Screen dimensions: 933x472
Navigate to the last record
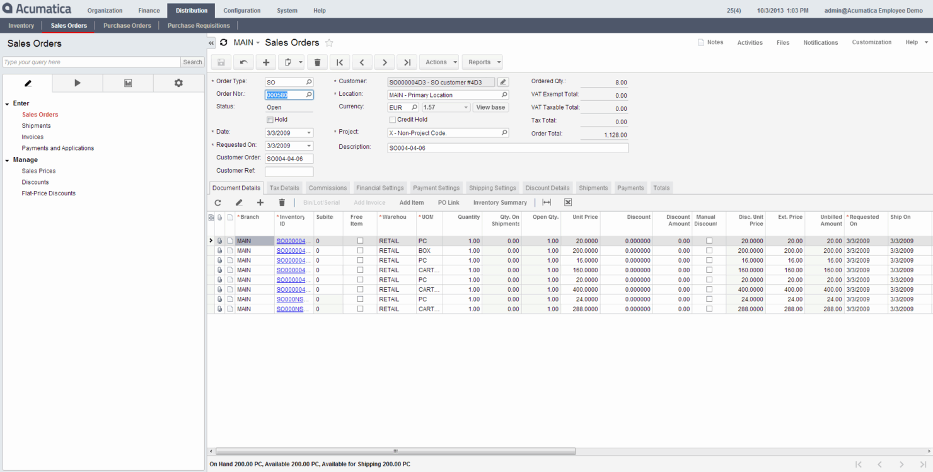(407, 62)
